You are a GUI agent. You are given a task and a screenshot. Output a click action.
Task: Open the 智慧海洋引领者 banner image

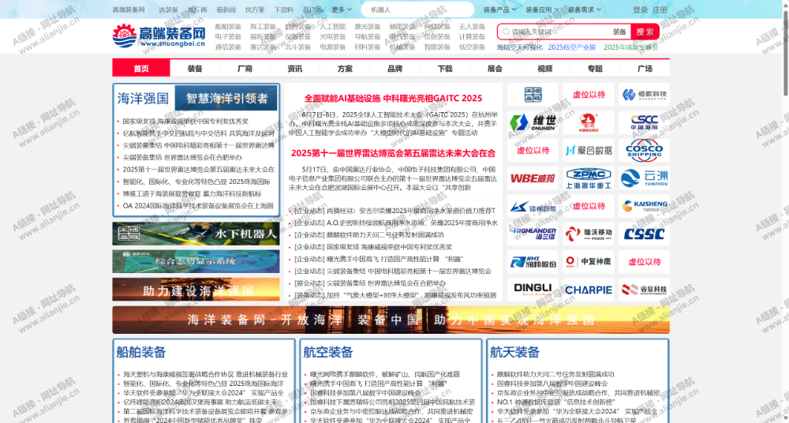[x=226, y=98]
